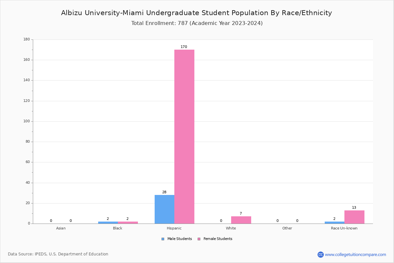Click the Hispanic category axis label
This screenshot has height=263, width=394.
pyautogui.click(x=174, y=228)
